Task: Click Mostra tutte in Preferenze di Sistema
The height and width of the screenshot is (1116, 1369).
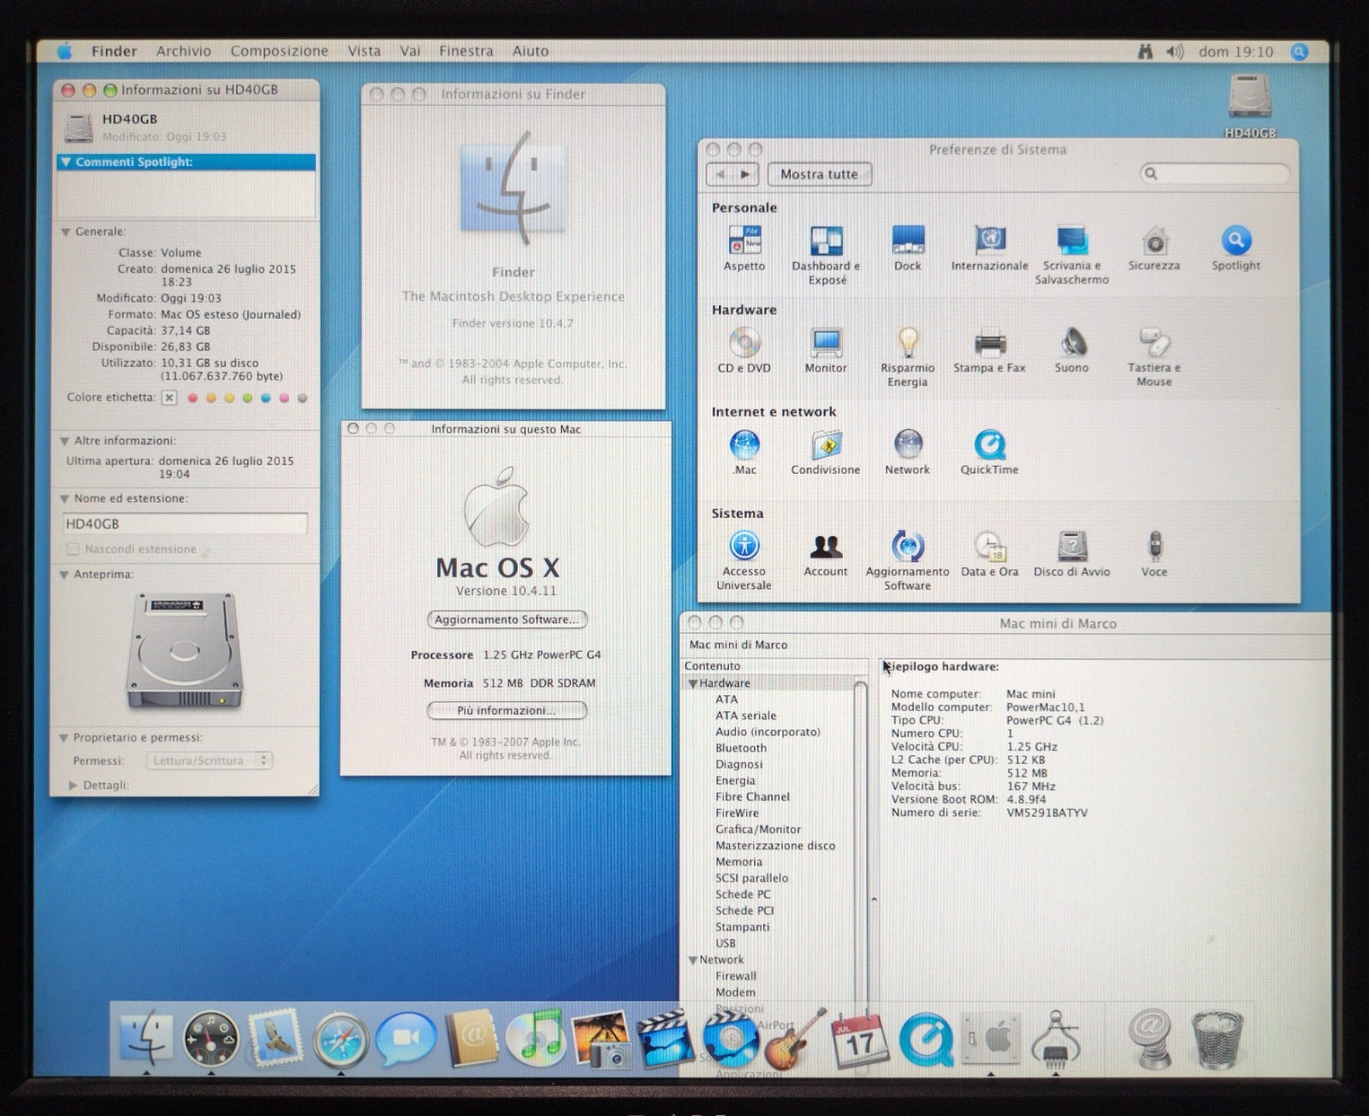Action: coord(819,174)
